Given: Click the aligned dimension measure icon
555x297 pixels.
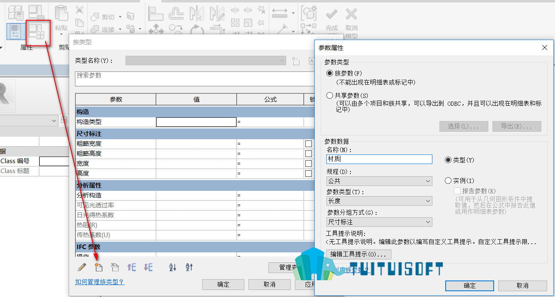Looking at the screenshot, I should coord(280,13).
